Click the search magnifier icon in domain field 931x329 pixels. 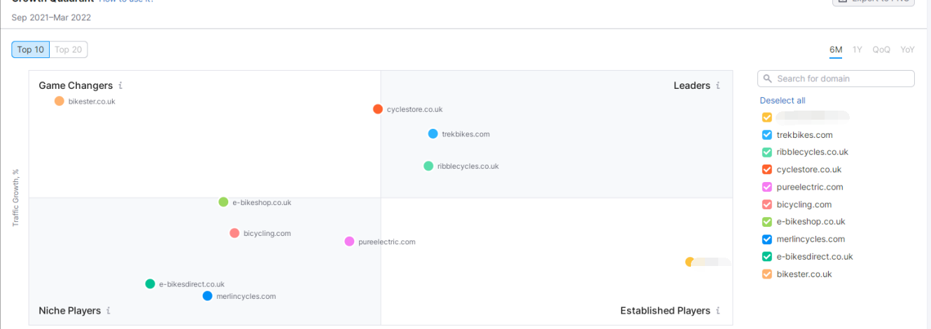[768, 78]
